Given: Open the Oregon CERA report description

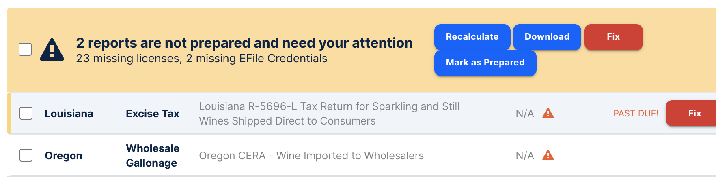Looking at the screenshot, I should tap(311, 156).
